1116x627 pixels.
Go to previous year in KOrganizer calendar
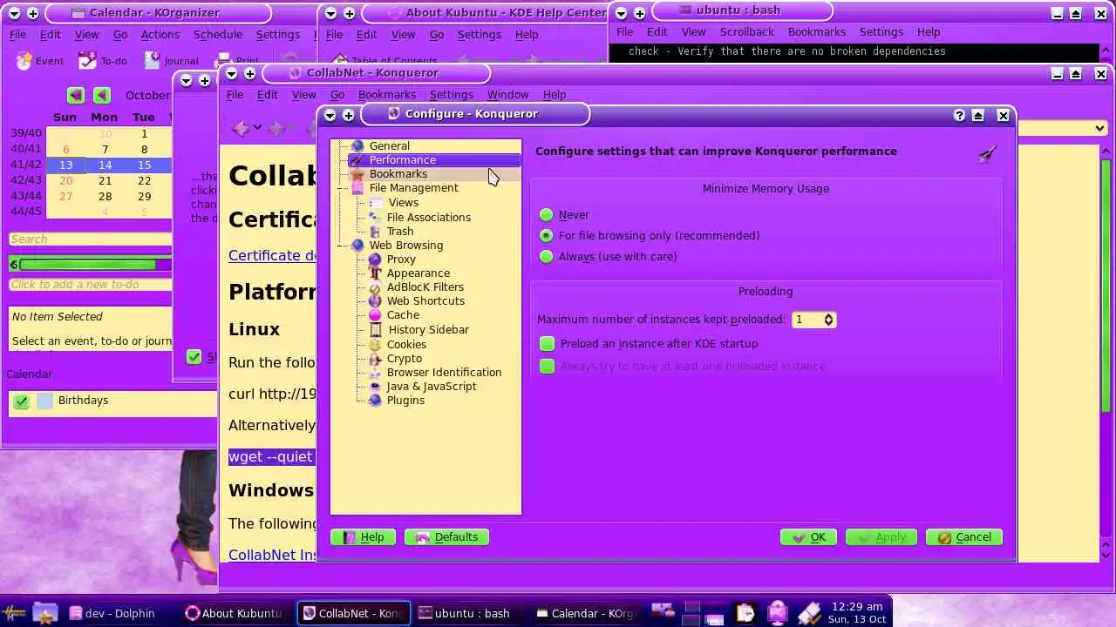coord(76,95)
